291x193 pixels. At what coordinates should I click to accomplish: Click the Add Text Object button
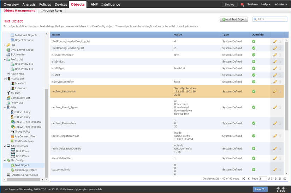[234, 19]
